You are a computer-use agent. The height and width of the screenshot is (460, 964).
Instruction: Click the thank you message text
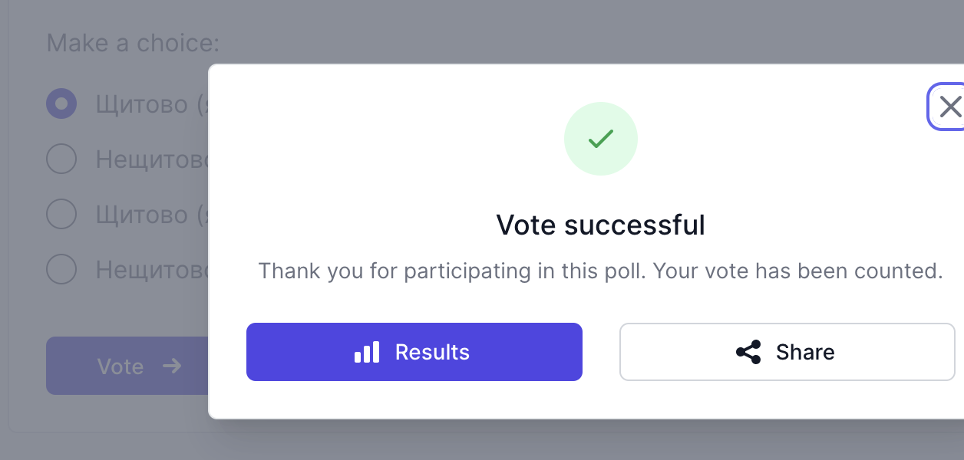pos(600,271)
